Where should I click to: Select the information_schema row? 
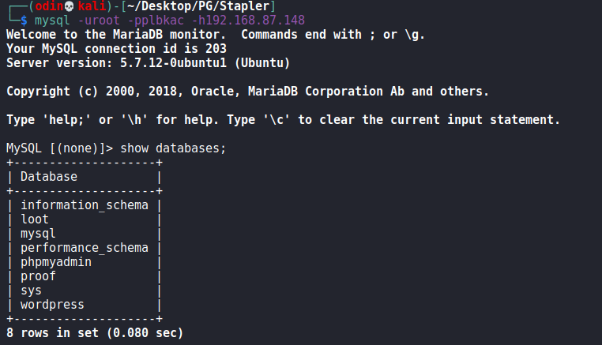(85, 205)
